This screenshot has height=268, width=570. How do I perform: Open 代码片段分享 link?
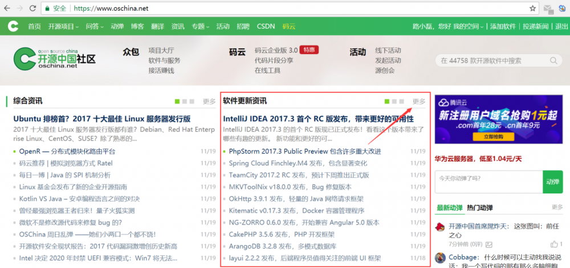(274, 60)
